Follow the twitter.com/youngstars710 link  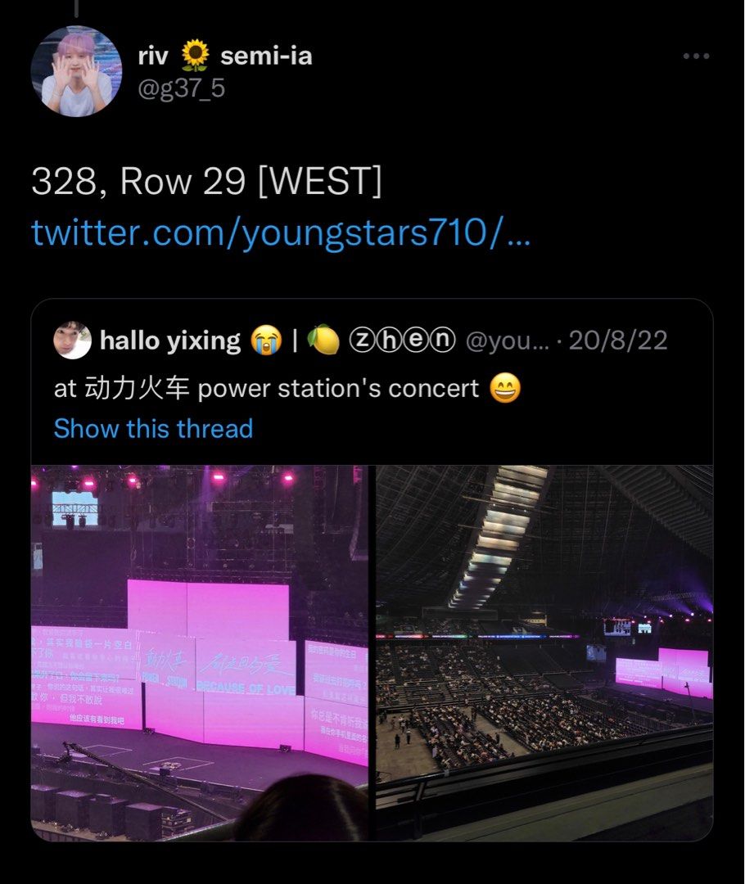tap(281, 233)
